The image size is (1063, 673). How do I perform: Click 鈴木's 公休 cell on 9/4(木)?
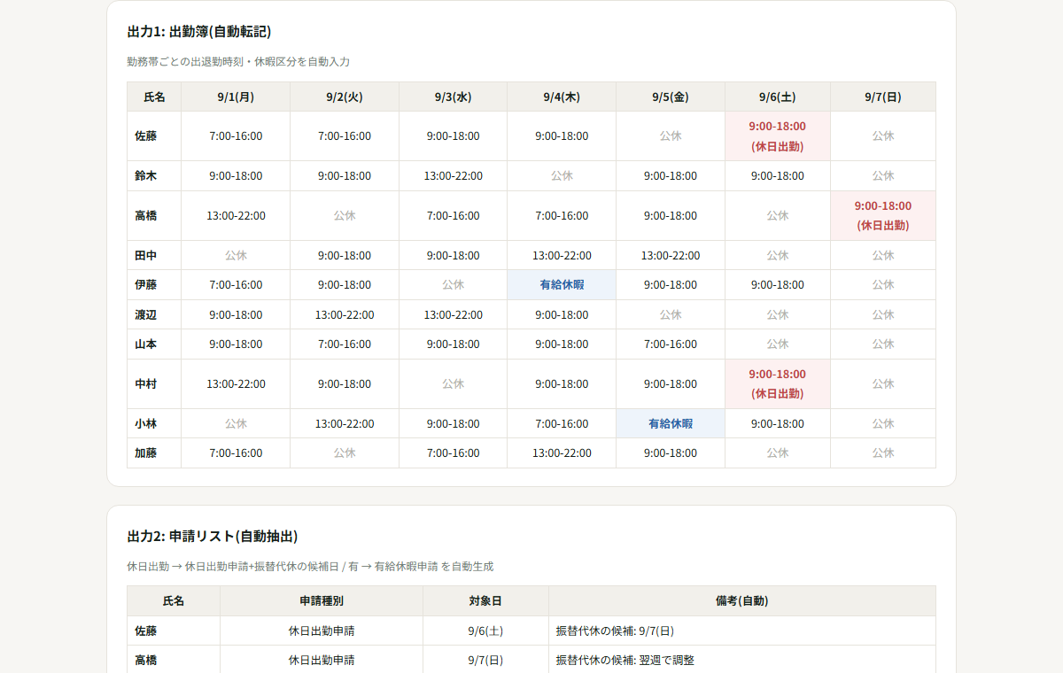562,176
